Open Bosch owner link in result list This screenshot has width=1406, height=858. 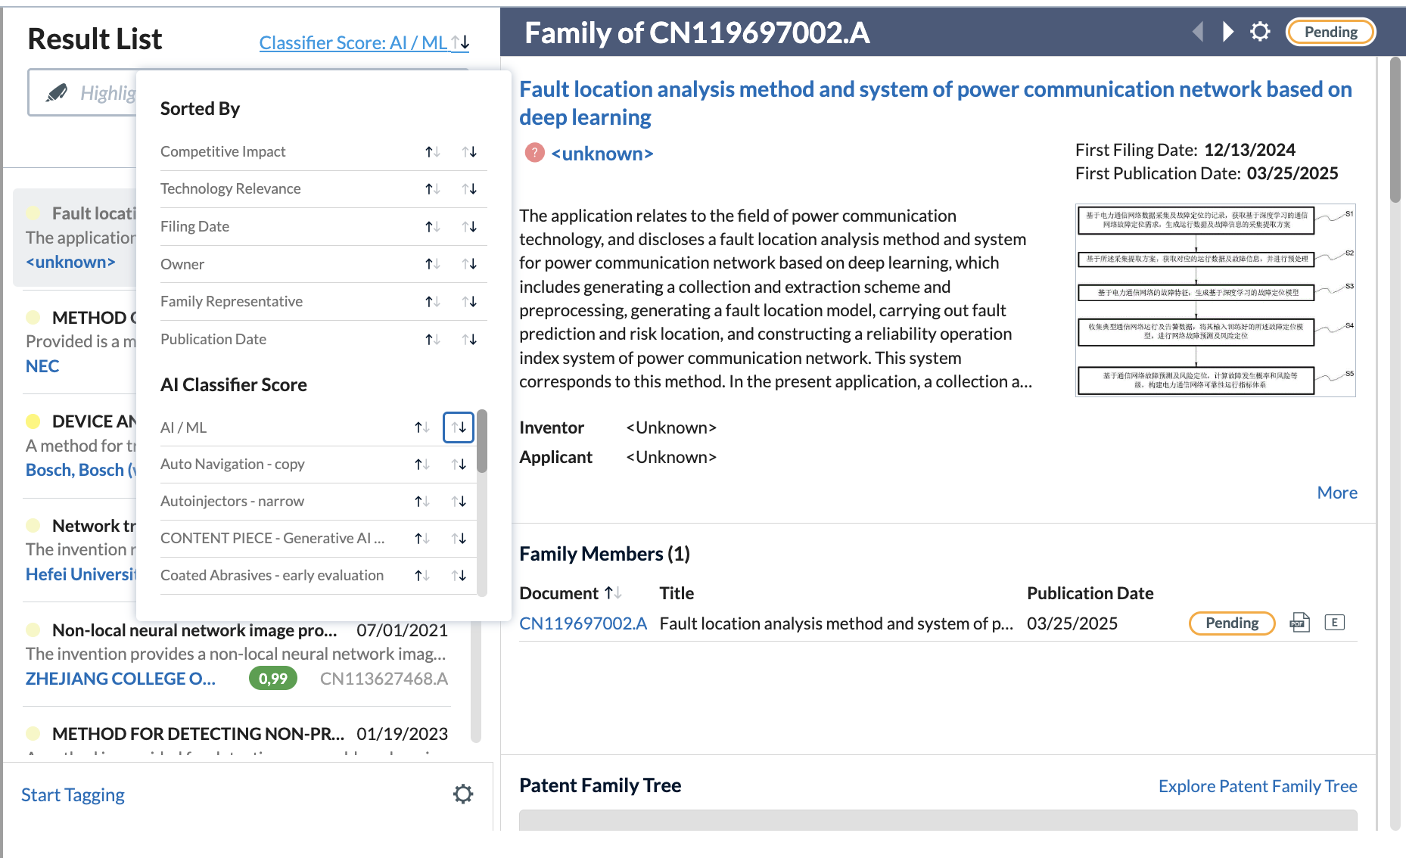pos(80,470)
